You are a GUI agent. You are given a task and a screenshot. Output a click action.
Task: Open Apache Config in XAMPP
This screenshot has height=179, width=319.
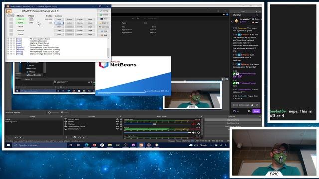(80, 19)
